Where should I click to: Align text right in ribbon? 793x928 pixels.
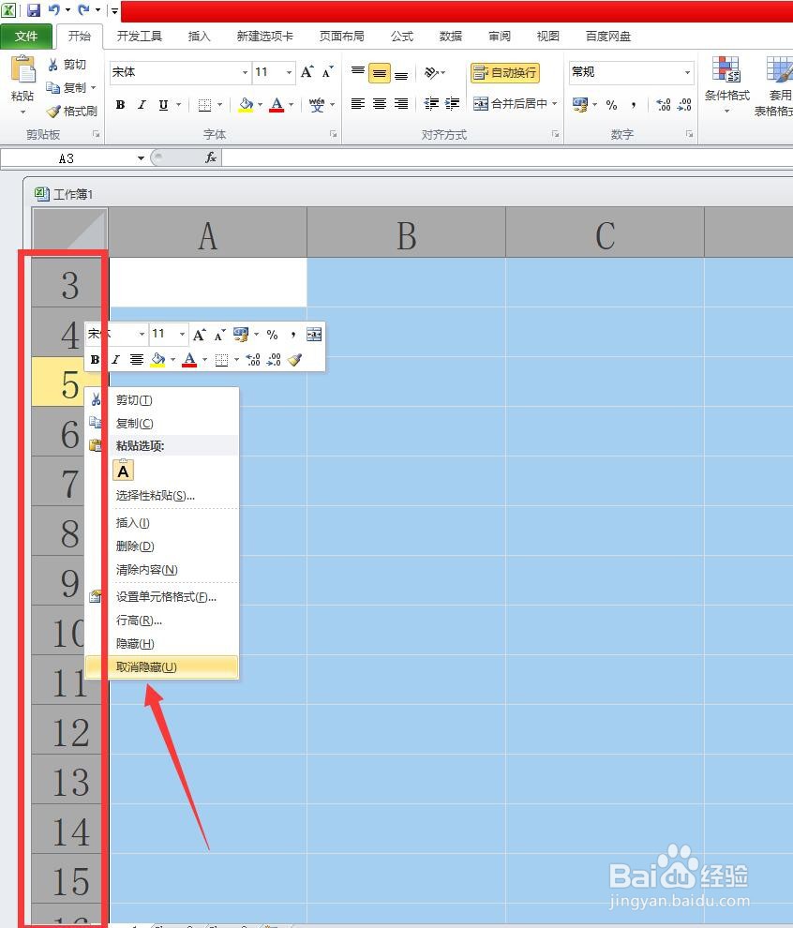click(400, 104)
